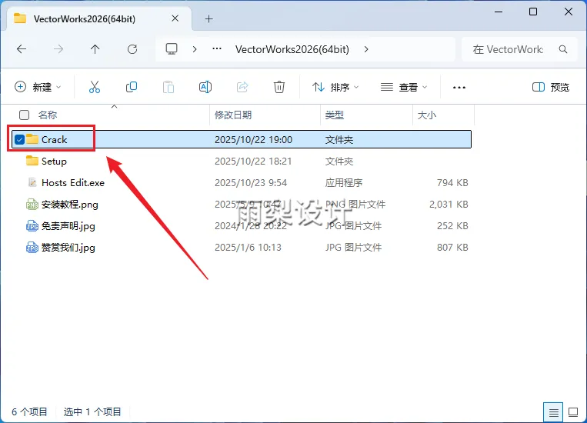Image resolution: width=587 pixels, height=423 pixels.
Task: Rename the selected item
Action: click(205, 87)
